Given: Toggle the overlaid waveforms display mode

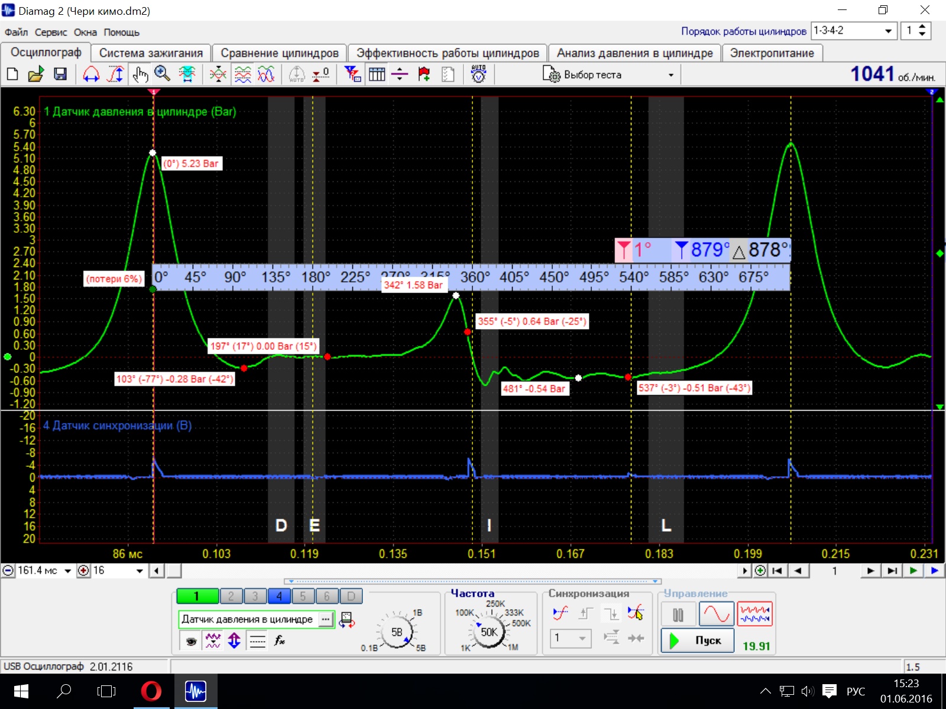Looking at the screenshot, I should [x=266, y=74].
